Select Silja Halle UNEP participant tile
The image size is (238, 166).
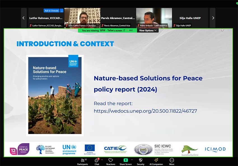pyautogui.click(x=190, y=18)
